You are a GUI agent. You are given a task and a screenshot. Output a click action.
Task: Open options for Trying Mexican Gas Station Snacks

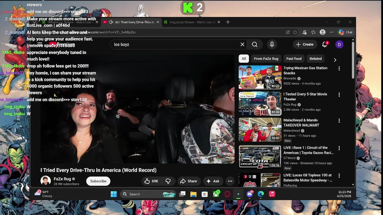339,68
